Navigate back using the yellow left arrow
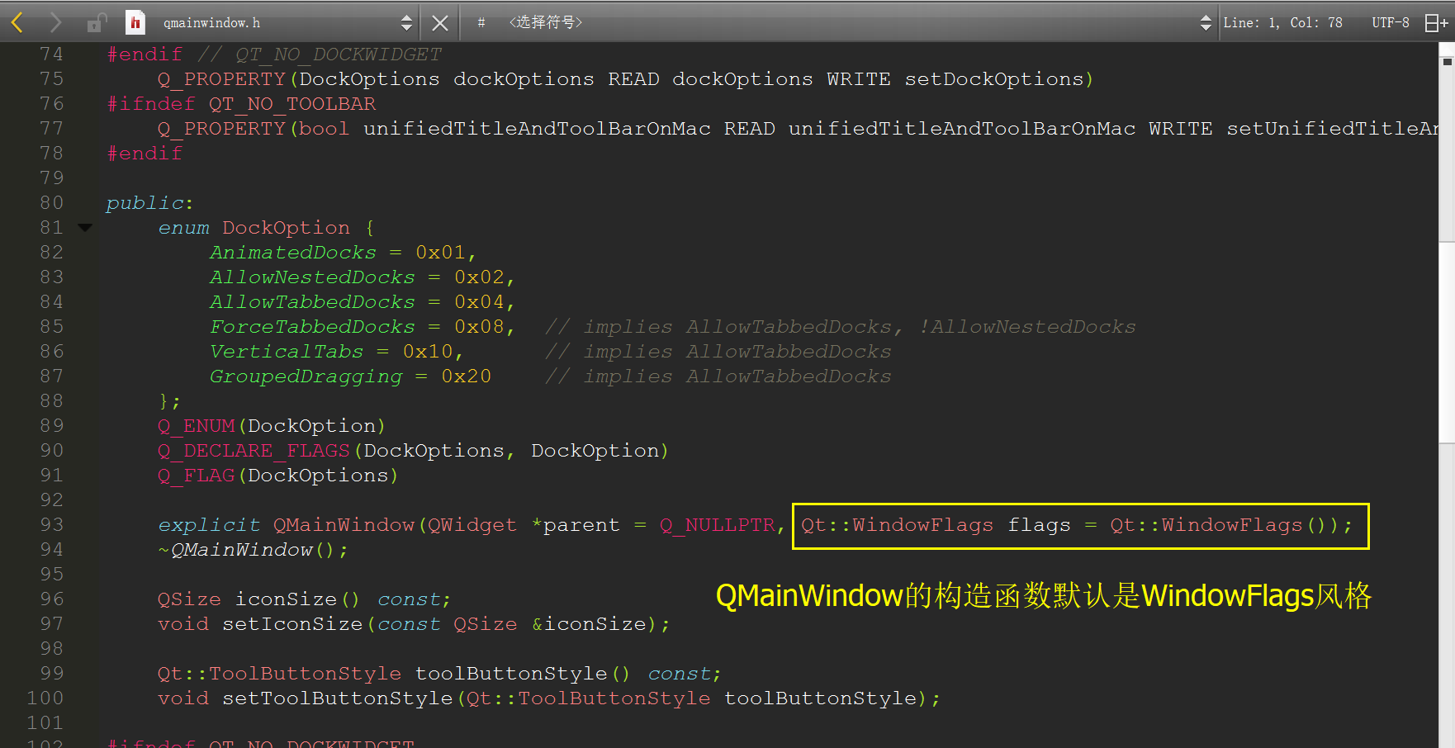Viewport: 1455px width, 748px height. (17, 22)
